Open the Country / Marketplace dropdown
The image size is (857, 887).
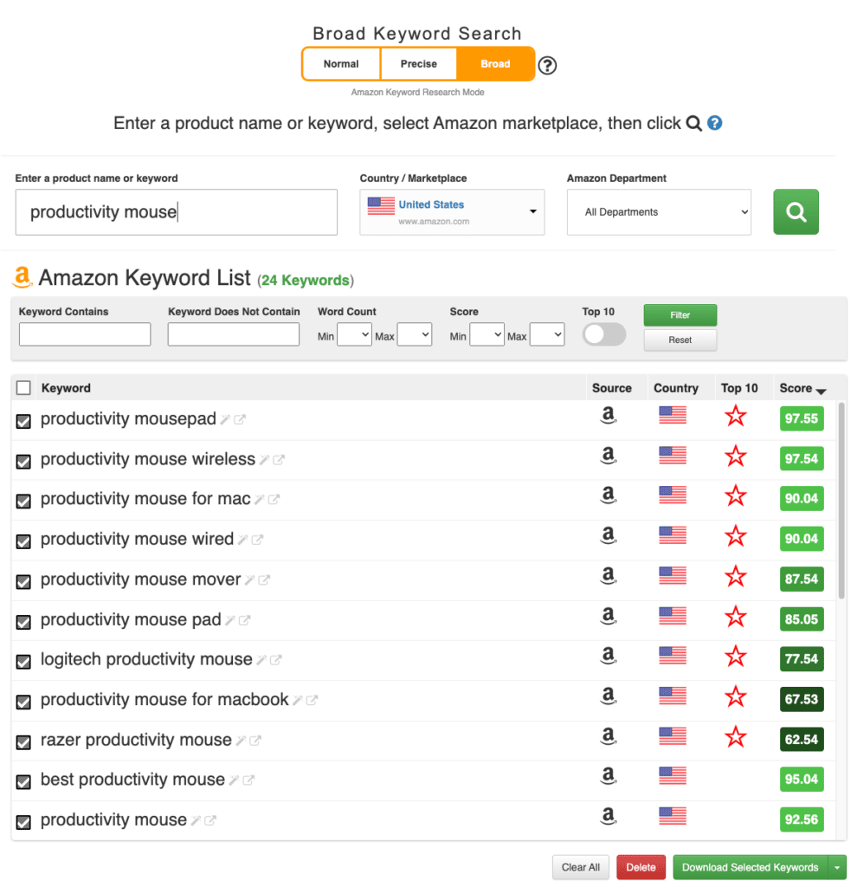point(452,212)
